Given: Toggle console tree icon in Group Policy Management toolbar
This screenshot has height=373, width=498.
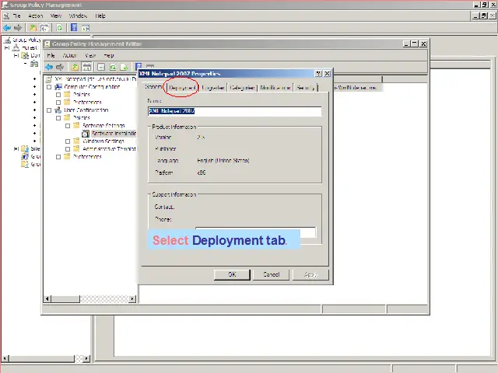Looking at the screenshot, I should click(44, 28).
